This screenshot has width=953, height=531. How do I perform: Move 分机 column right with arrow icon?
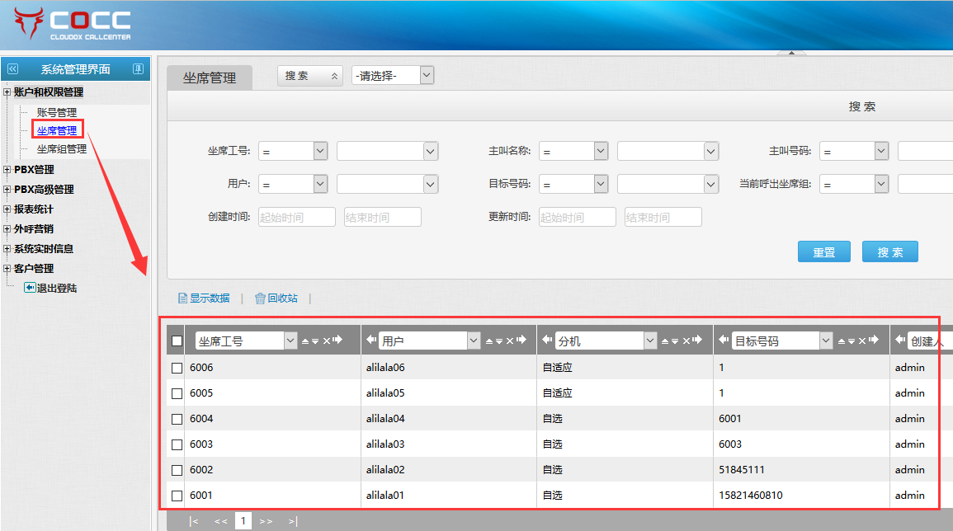(x=696, y=341)
